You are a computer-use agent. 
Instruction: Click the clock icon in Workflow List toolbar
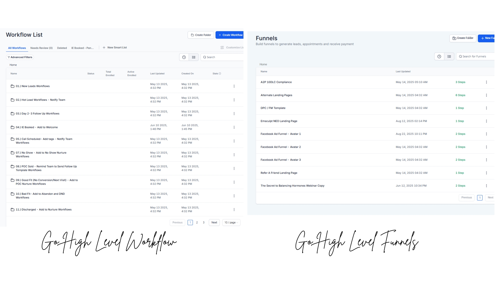[x=184, y=57]
